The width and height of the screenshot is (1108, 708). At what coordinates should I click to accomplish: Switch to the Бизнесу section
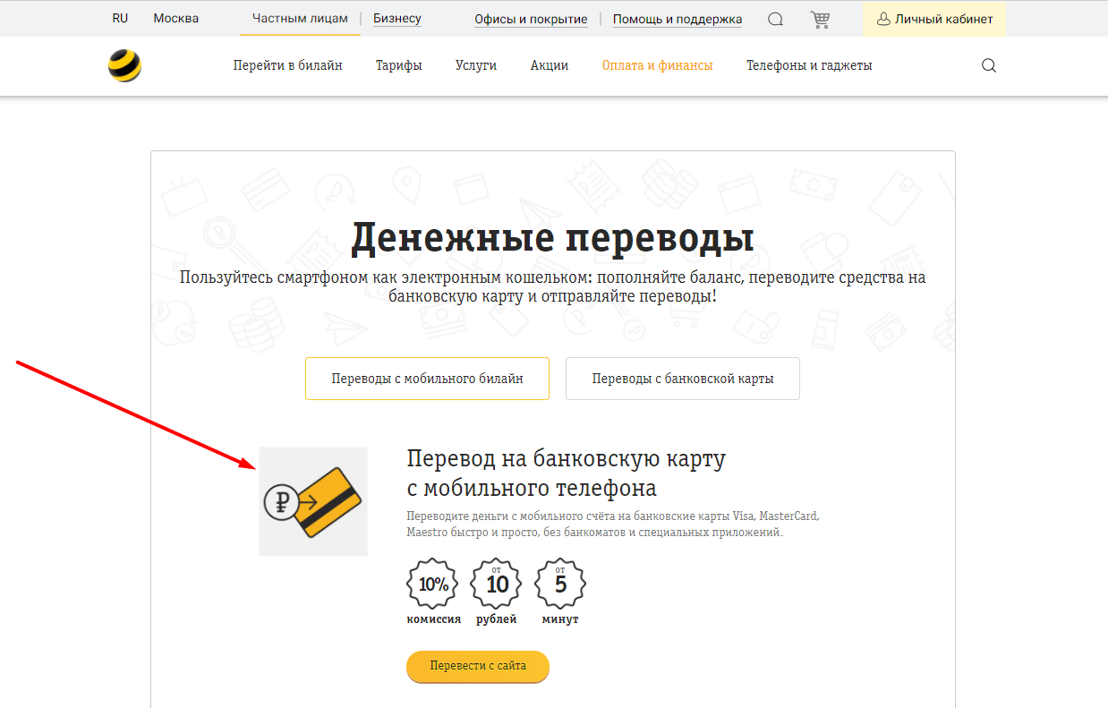pyautogui.click(x=396, y=19)
